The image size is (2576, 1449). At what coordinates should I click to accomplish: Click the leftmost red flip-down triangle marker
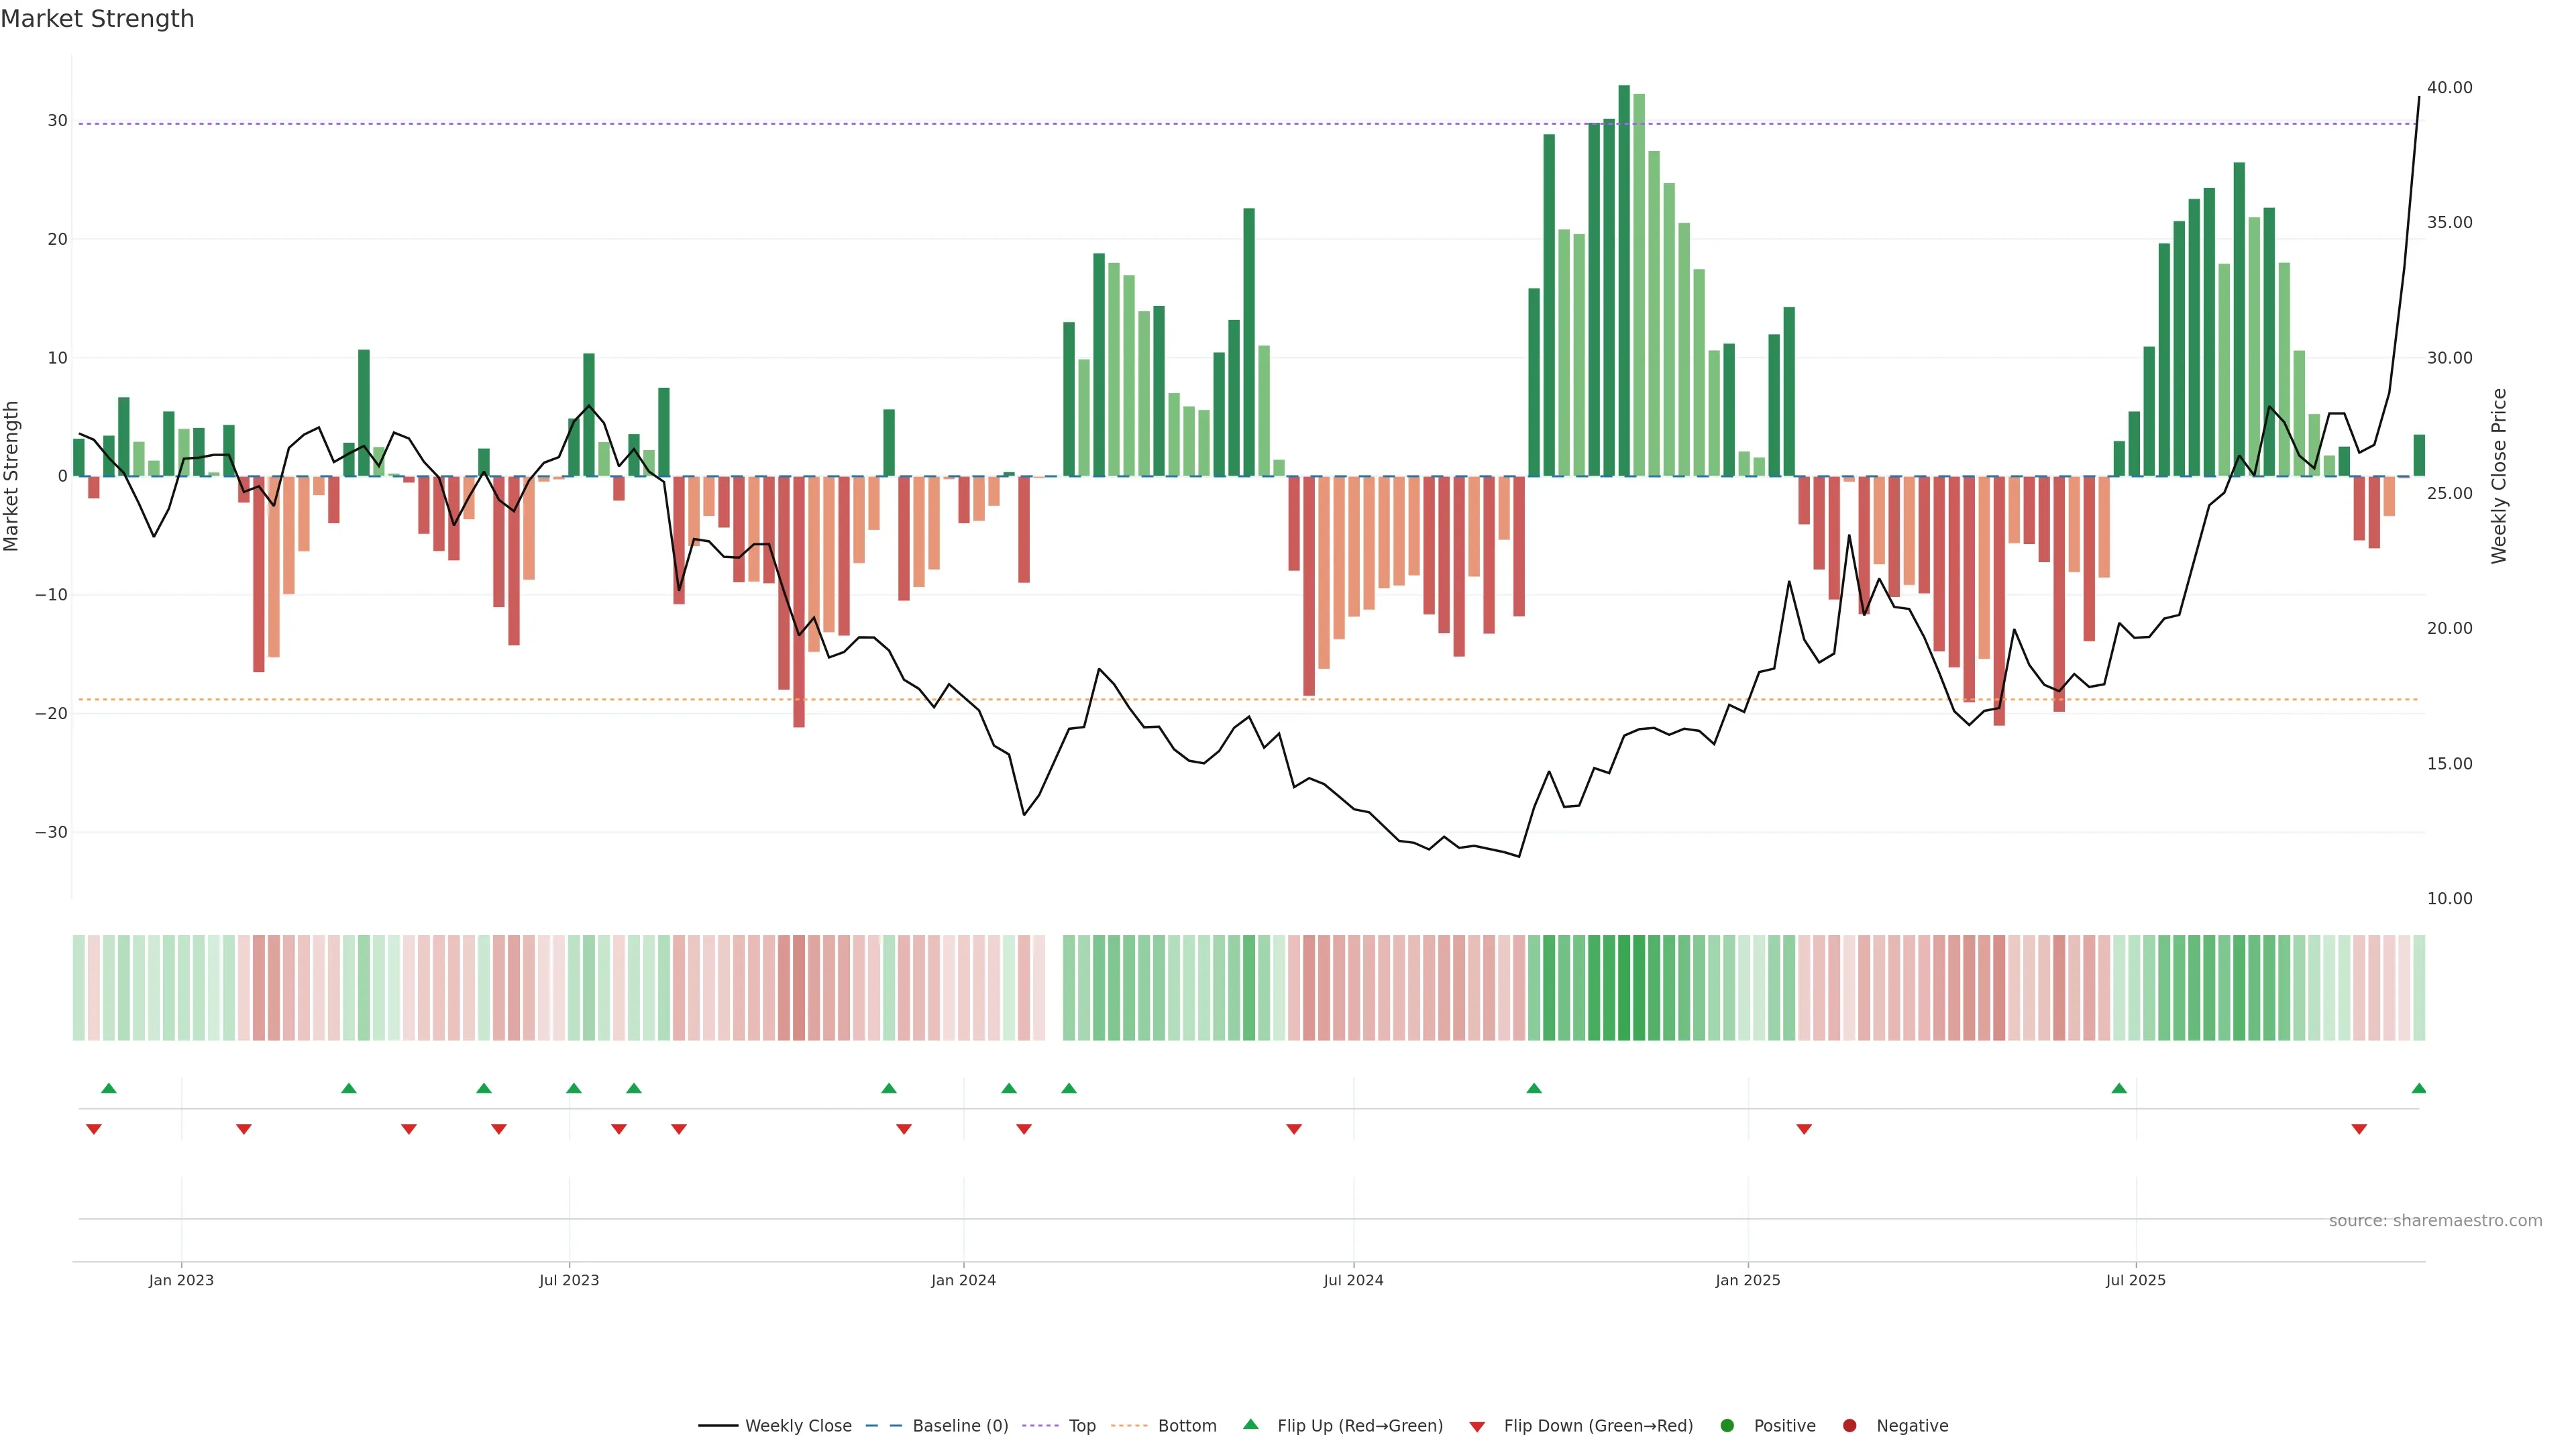tap(94, 1129)
